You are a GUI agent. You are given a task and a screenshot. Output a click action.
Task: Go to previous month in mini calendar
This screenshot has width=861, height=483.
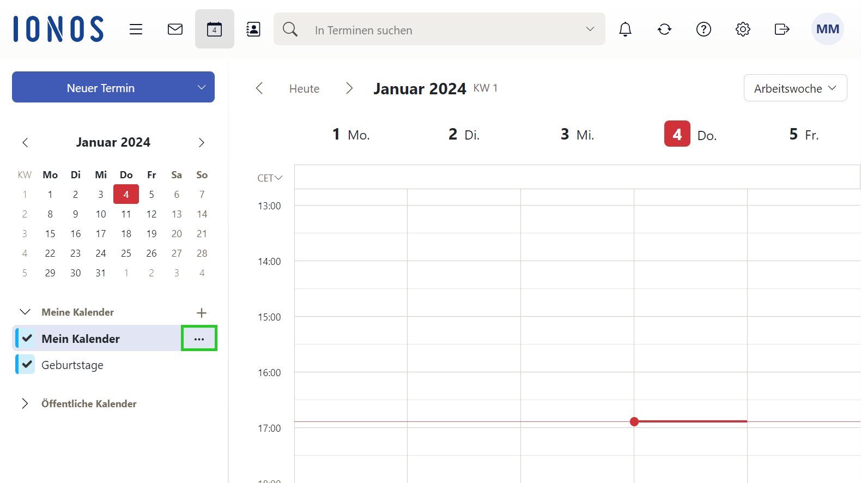(x=25, y=142)
